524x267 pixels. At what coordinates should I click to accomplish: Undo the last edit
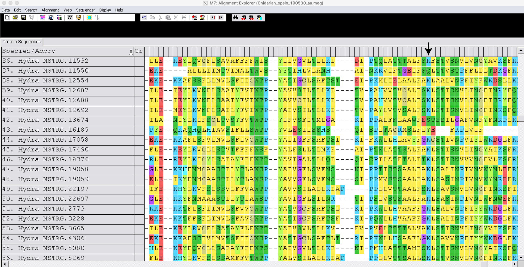point(144,18)
